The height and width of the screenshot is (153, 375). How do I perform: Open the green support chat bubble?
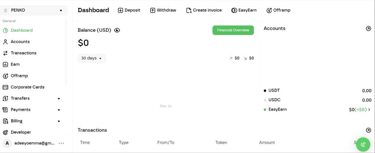363,144
